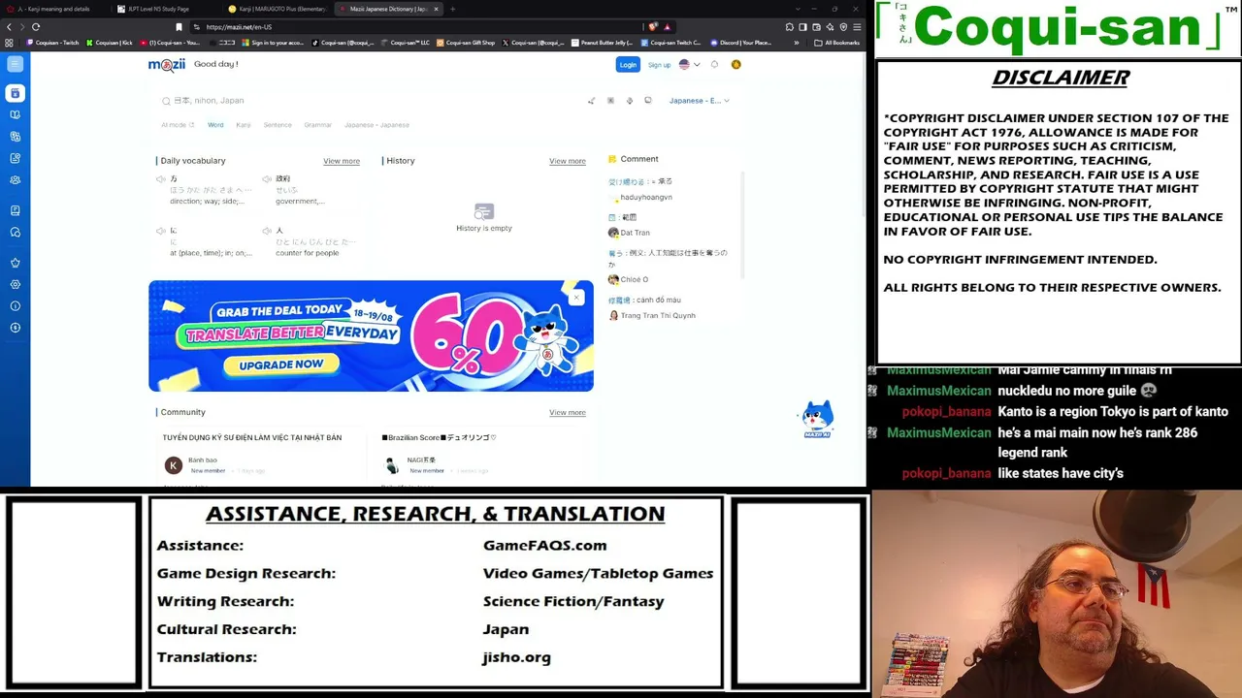
Task: Expand the hidden bookmarks overflow chevron
Action: coord(797,43)
